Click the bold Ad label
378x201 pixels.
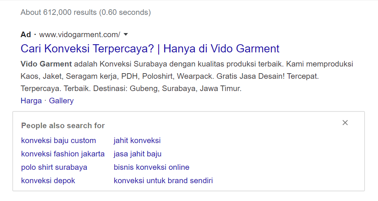(26, 35)
